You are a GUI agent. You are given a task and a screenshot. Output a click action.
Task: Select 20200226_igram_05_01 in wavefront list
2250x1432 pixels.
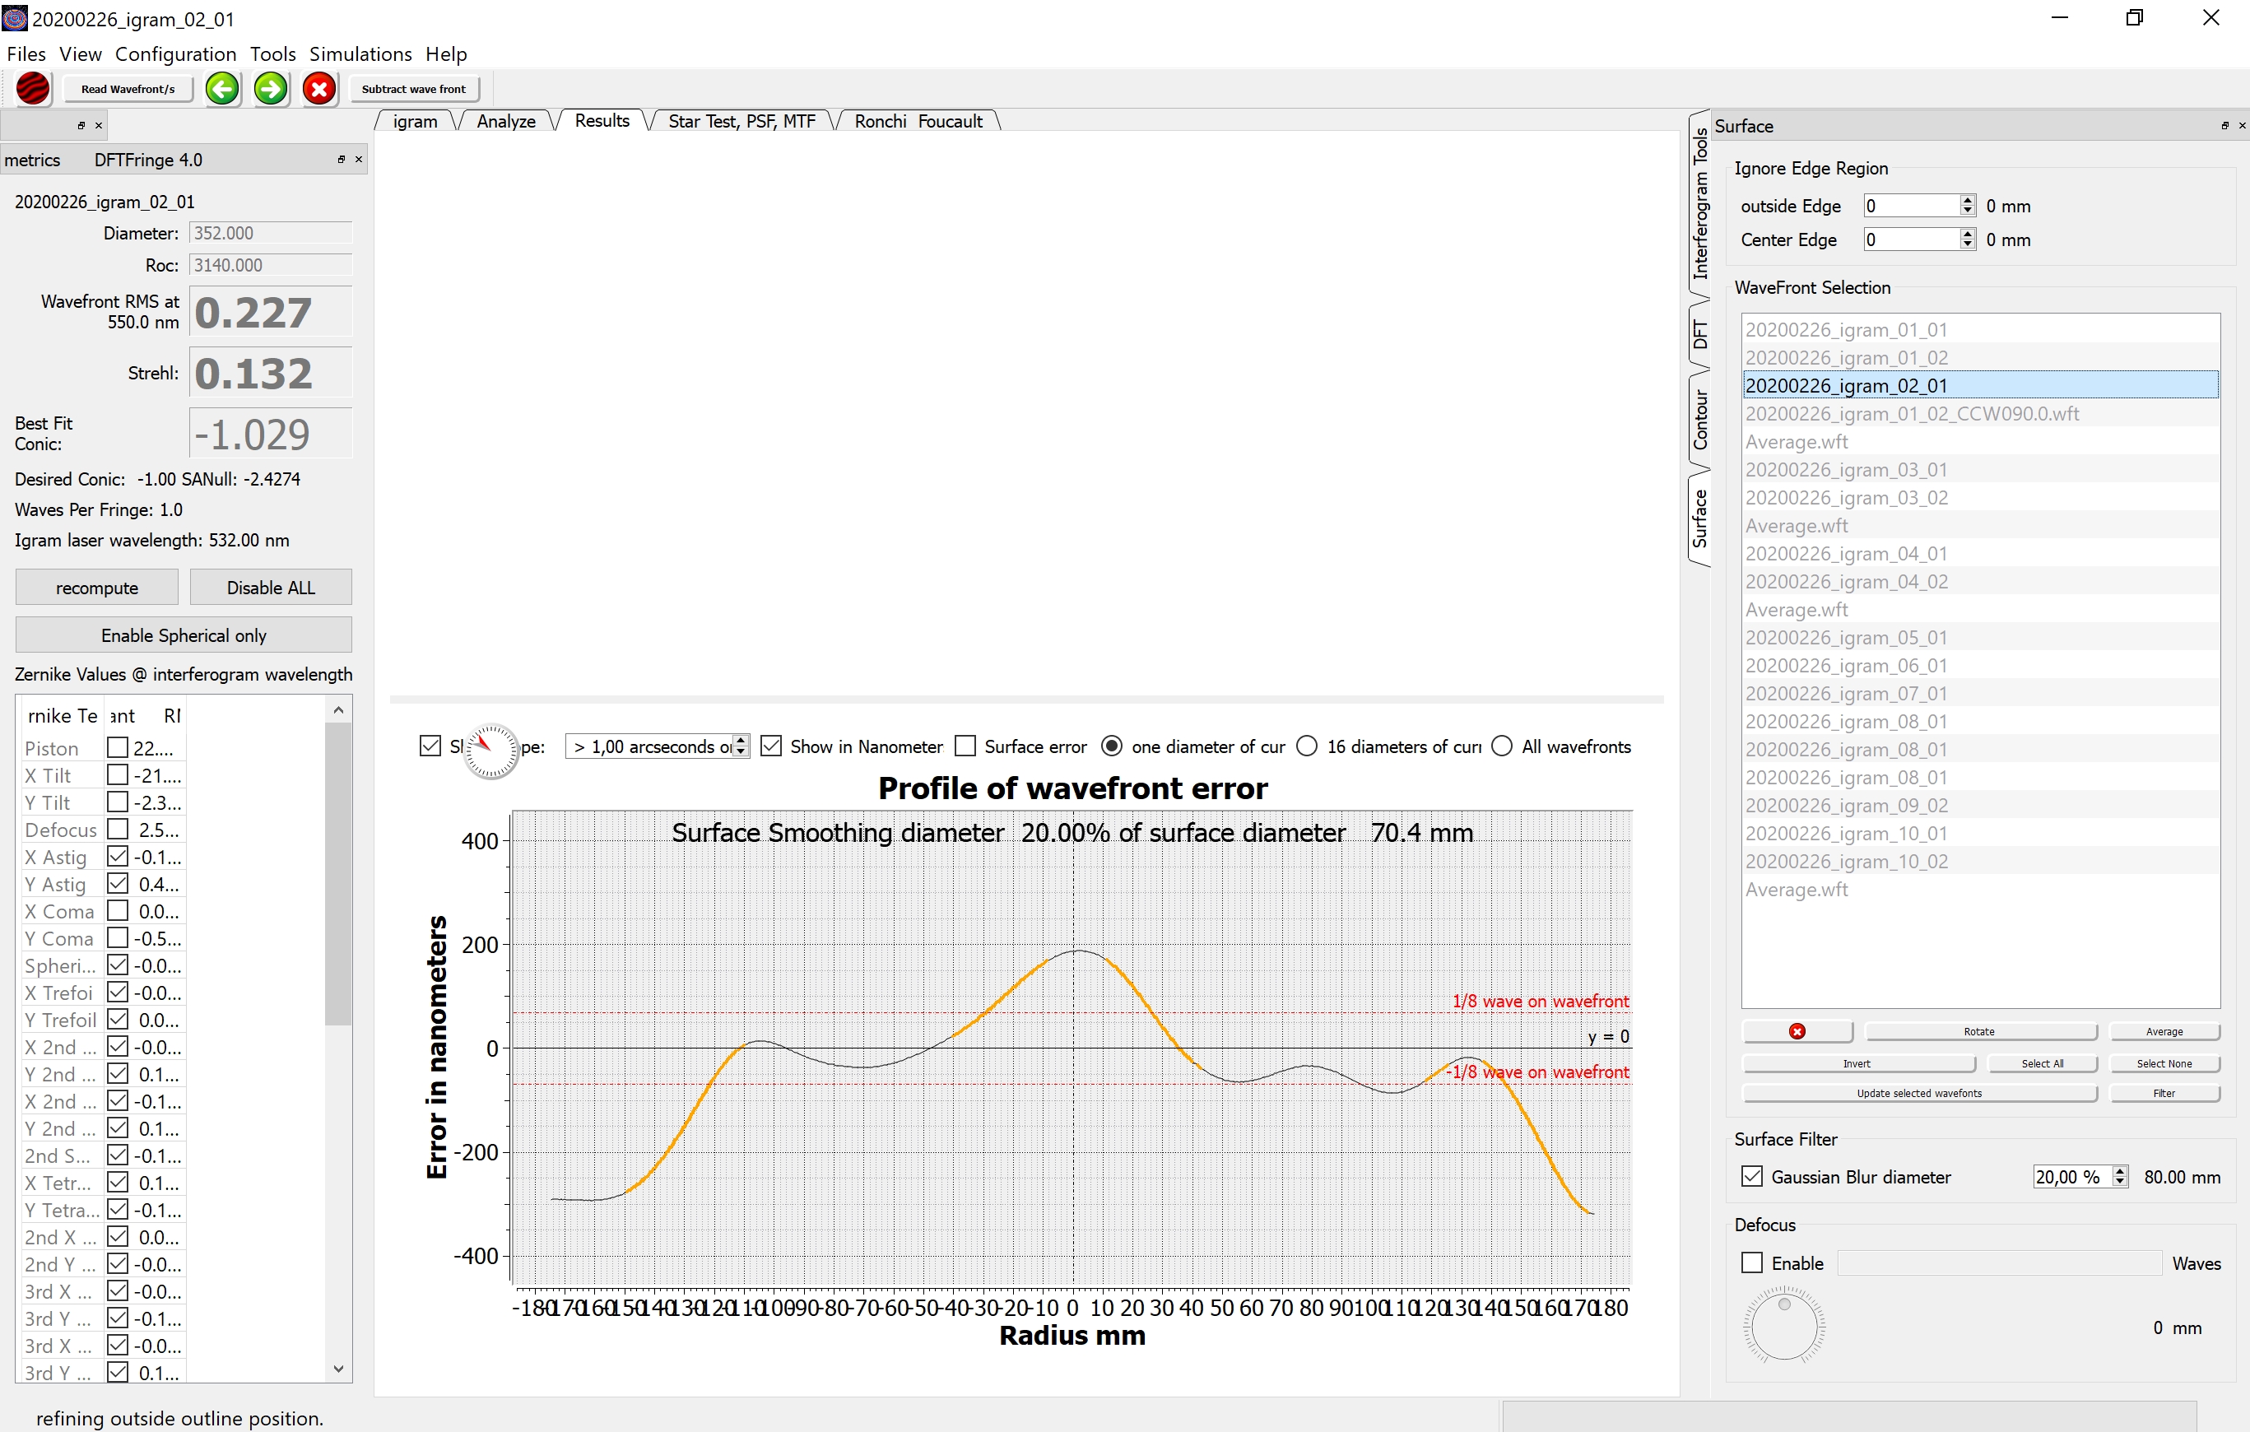point(1845,638)
